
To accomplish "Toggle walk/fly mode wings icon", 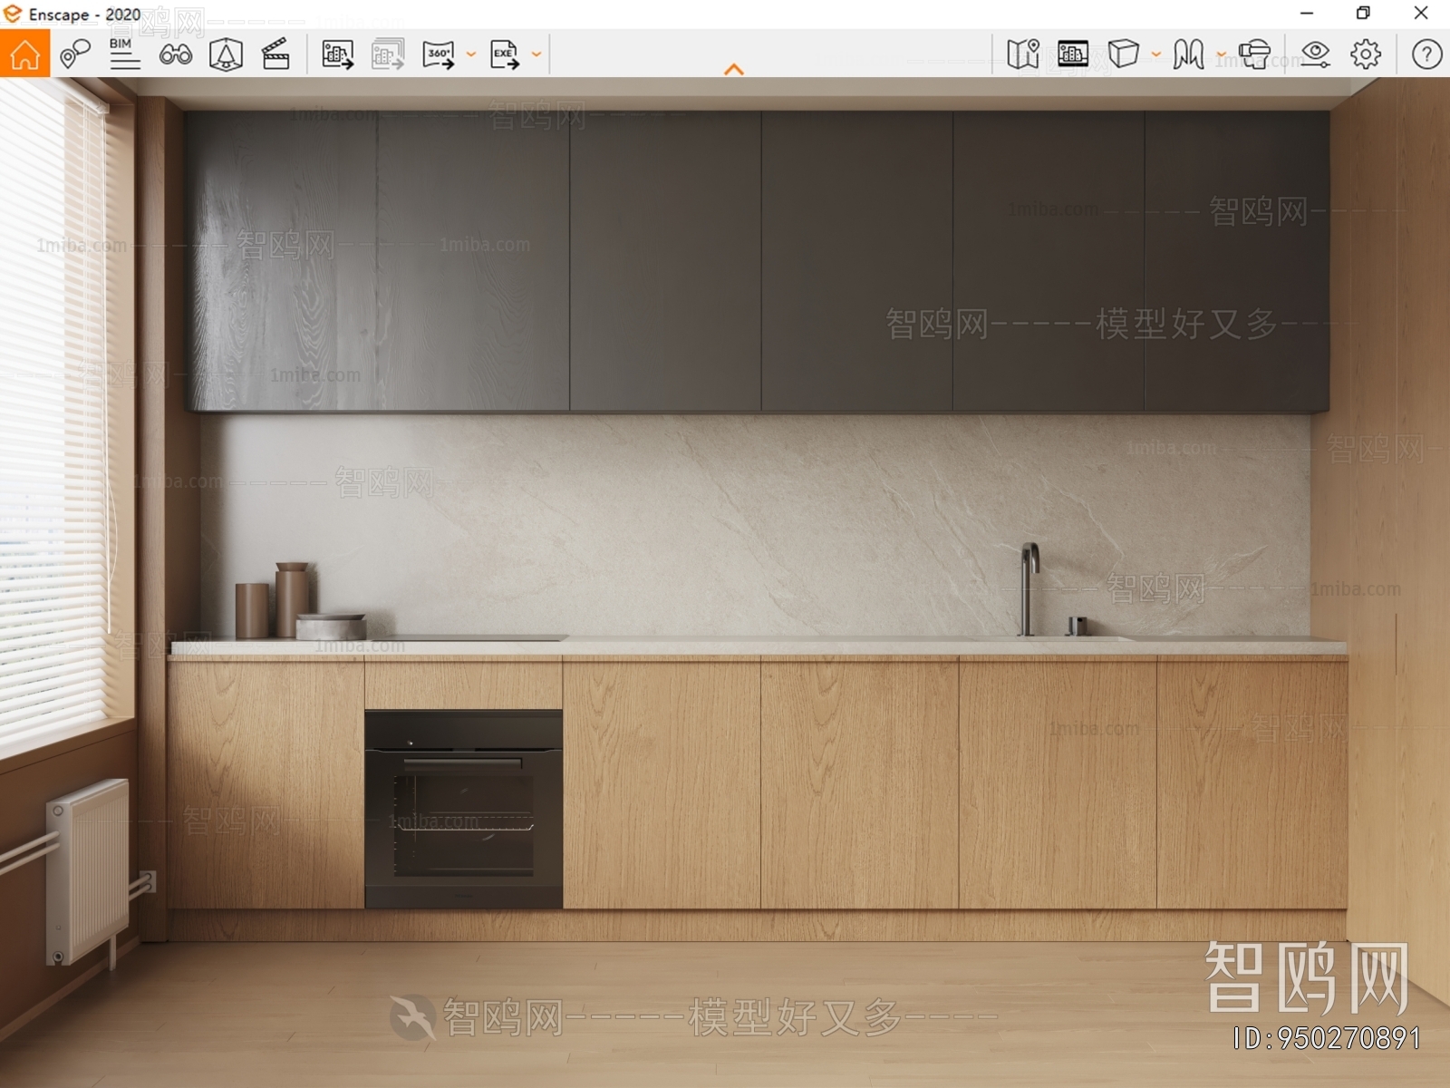I will 1188,54.
